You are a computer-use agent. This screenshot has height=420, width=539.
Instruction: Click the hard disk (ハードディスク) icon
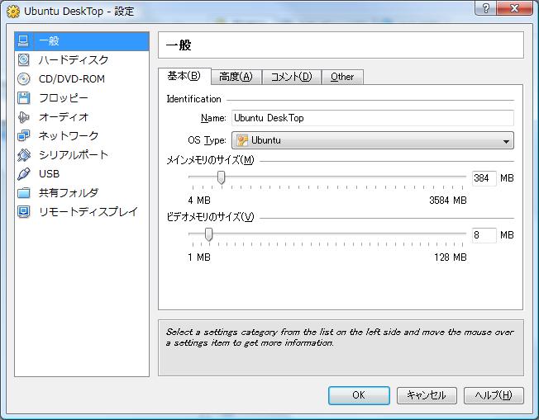pyautogui.click(x=23, y=59)
